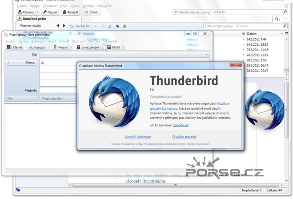Save the draft with Uložit
Image resolution: width=293 pixels, height=199 pixels.
(x=114, y=47)
